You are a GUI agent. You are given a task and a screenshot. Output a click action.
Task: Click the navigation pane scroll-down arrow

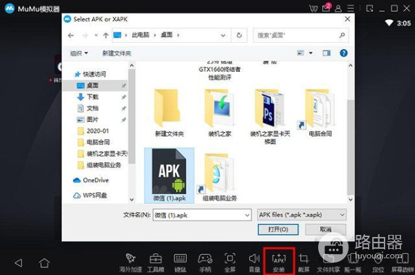131,200
